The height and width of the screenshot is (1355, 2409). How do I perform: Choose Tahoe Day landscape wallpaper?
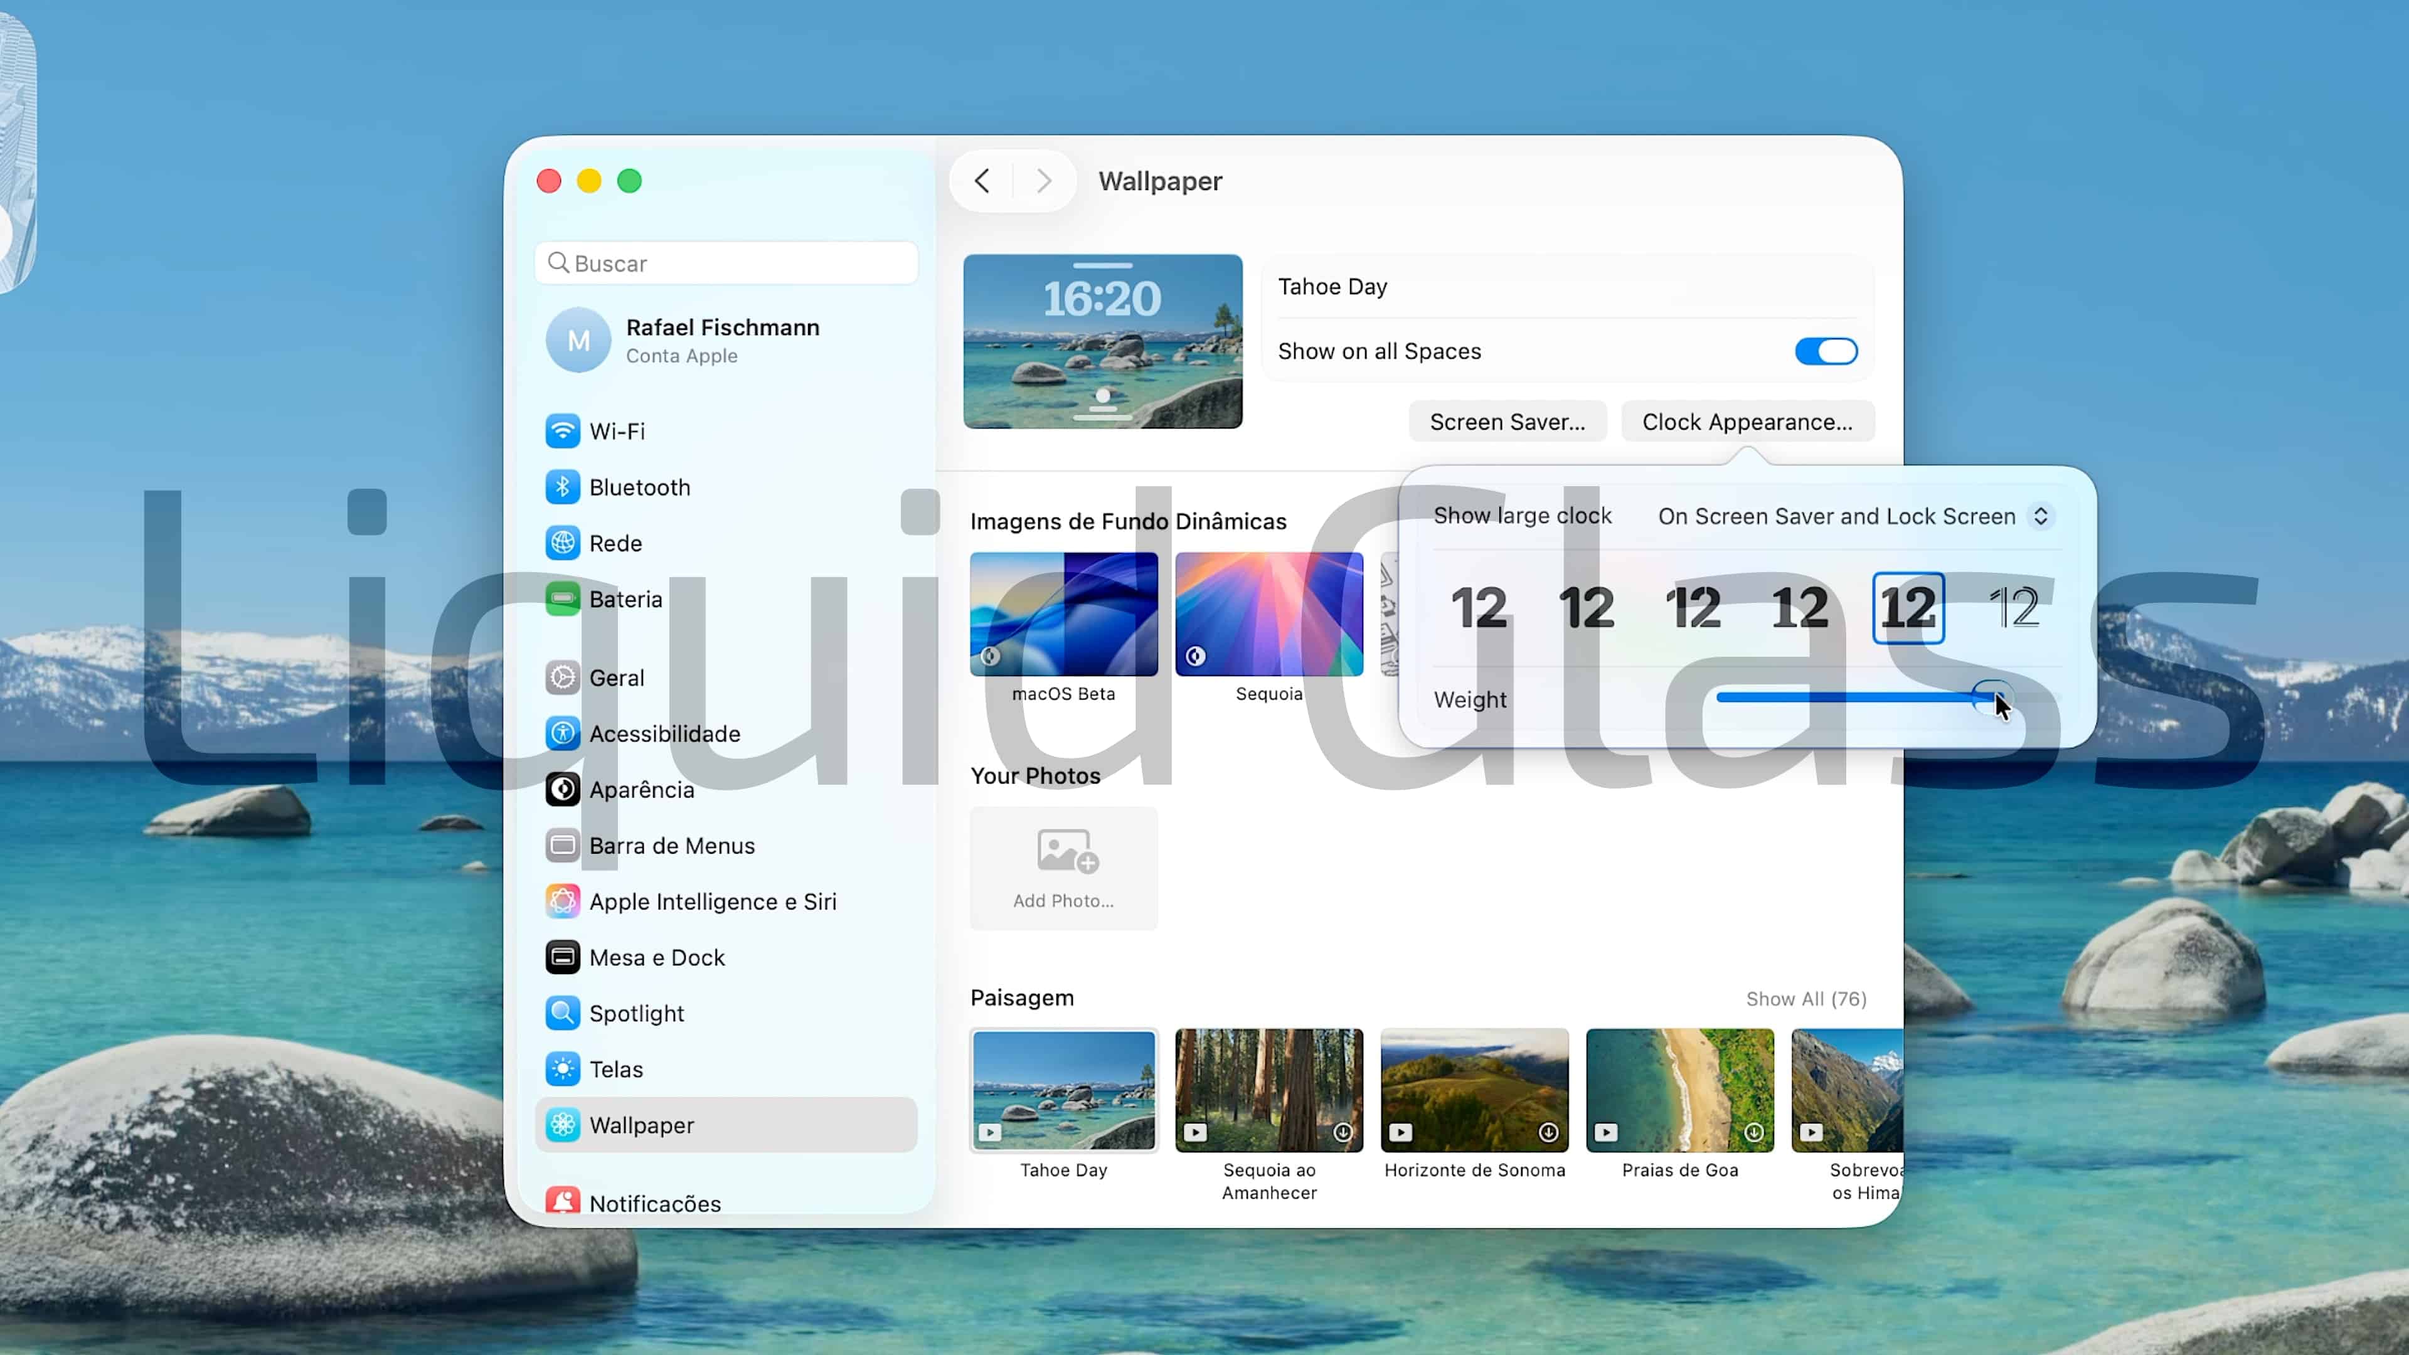tap(1063, 1090)
